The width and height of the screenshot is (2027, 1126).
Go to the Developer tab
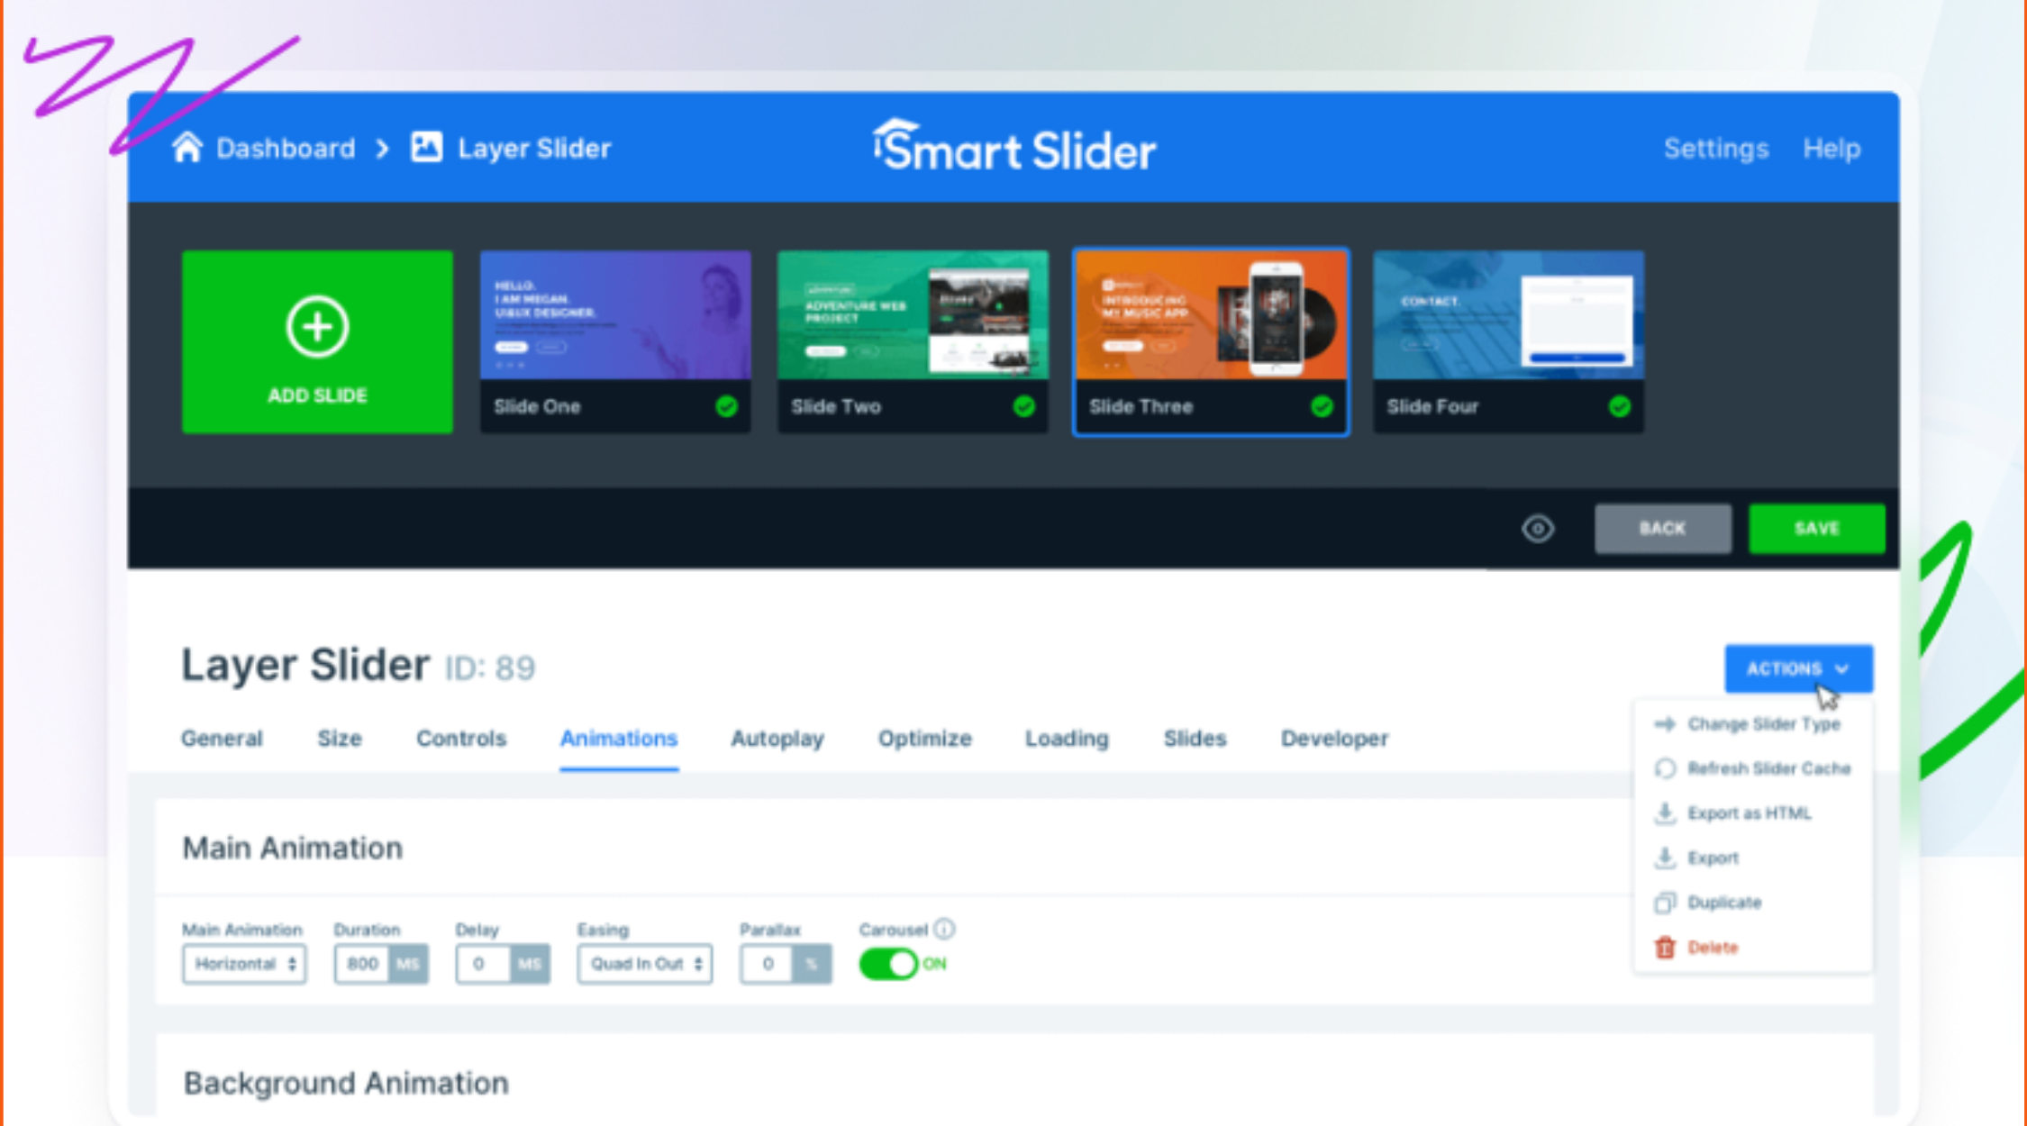click(x=1334, y=739)
